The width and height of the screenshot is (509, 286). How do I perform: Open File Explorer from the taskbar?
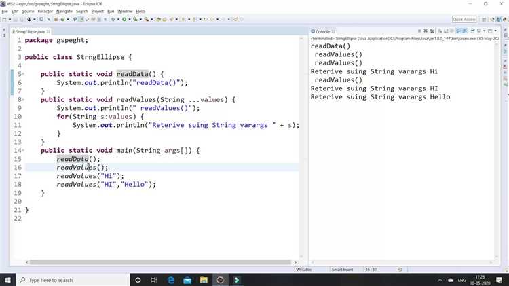pyautogui.click(x=204, y=280)
